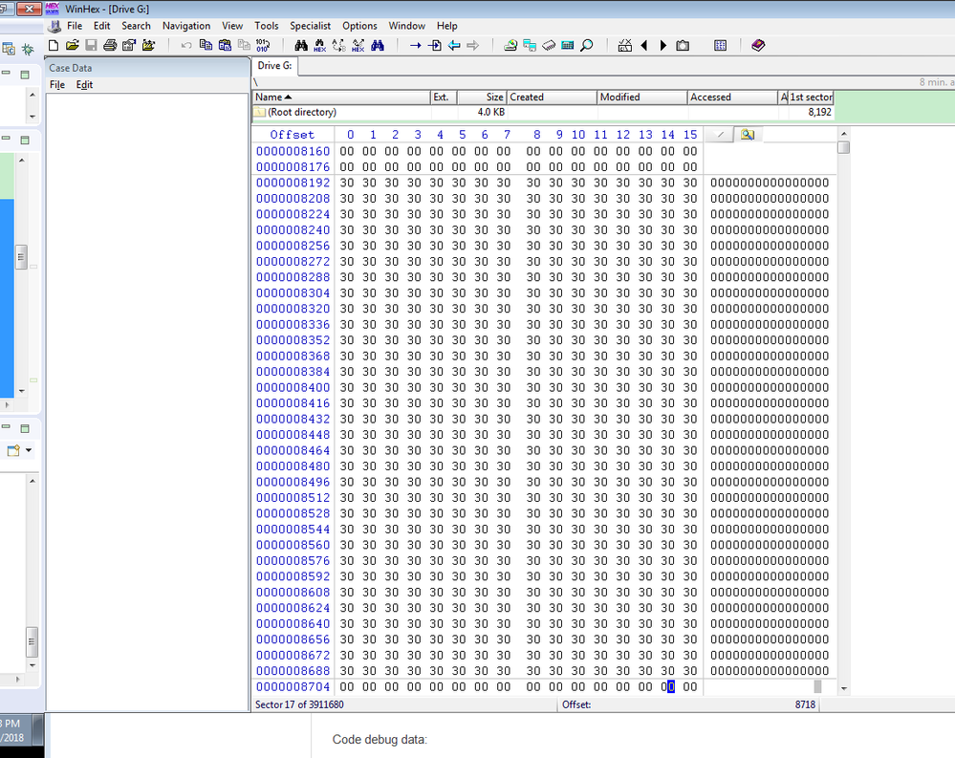This screenshot has height=758, width=955.
Task: Click the Replace Hex Values icon
Action: [358, 46]
